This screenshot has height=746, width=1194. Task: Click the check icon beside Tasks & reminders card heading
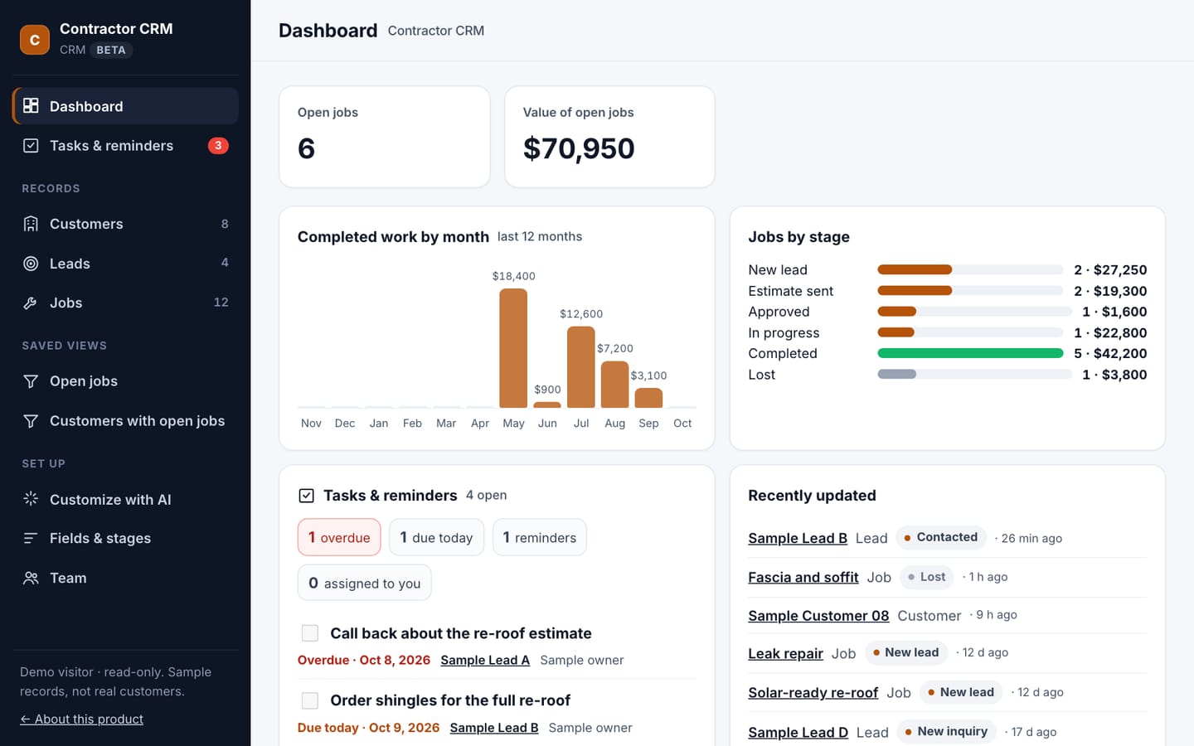(x=306, y=496)
